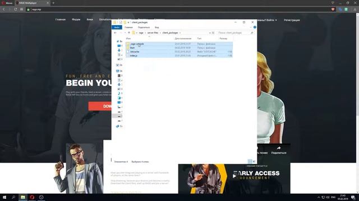Go back in File Explorer navigation
The image size is (359, 201).
click(x=115, y=33)
